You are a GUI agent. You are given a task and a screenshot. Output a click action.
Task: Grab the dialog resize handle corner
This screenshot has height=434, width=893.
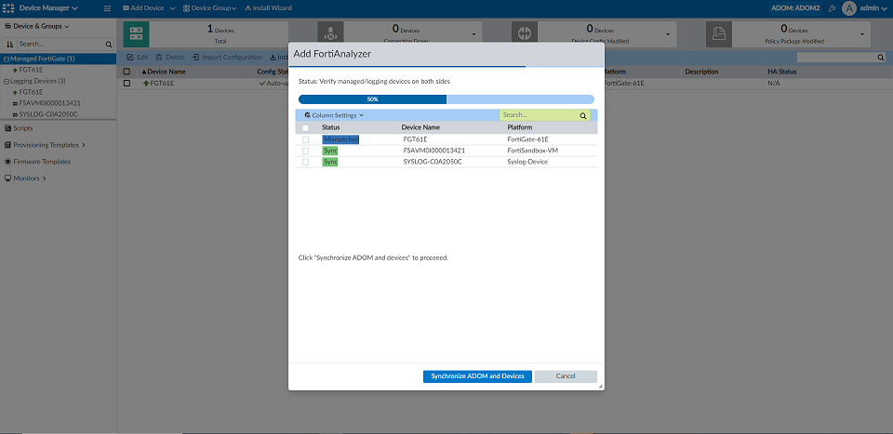tap(600, 387)
